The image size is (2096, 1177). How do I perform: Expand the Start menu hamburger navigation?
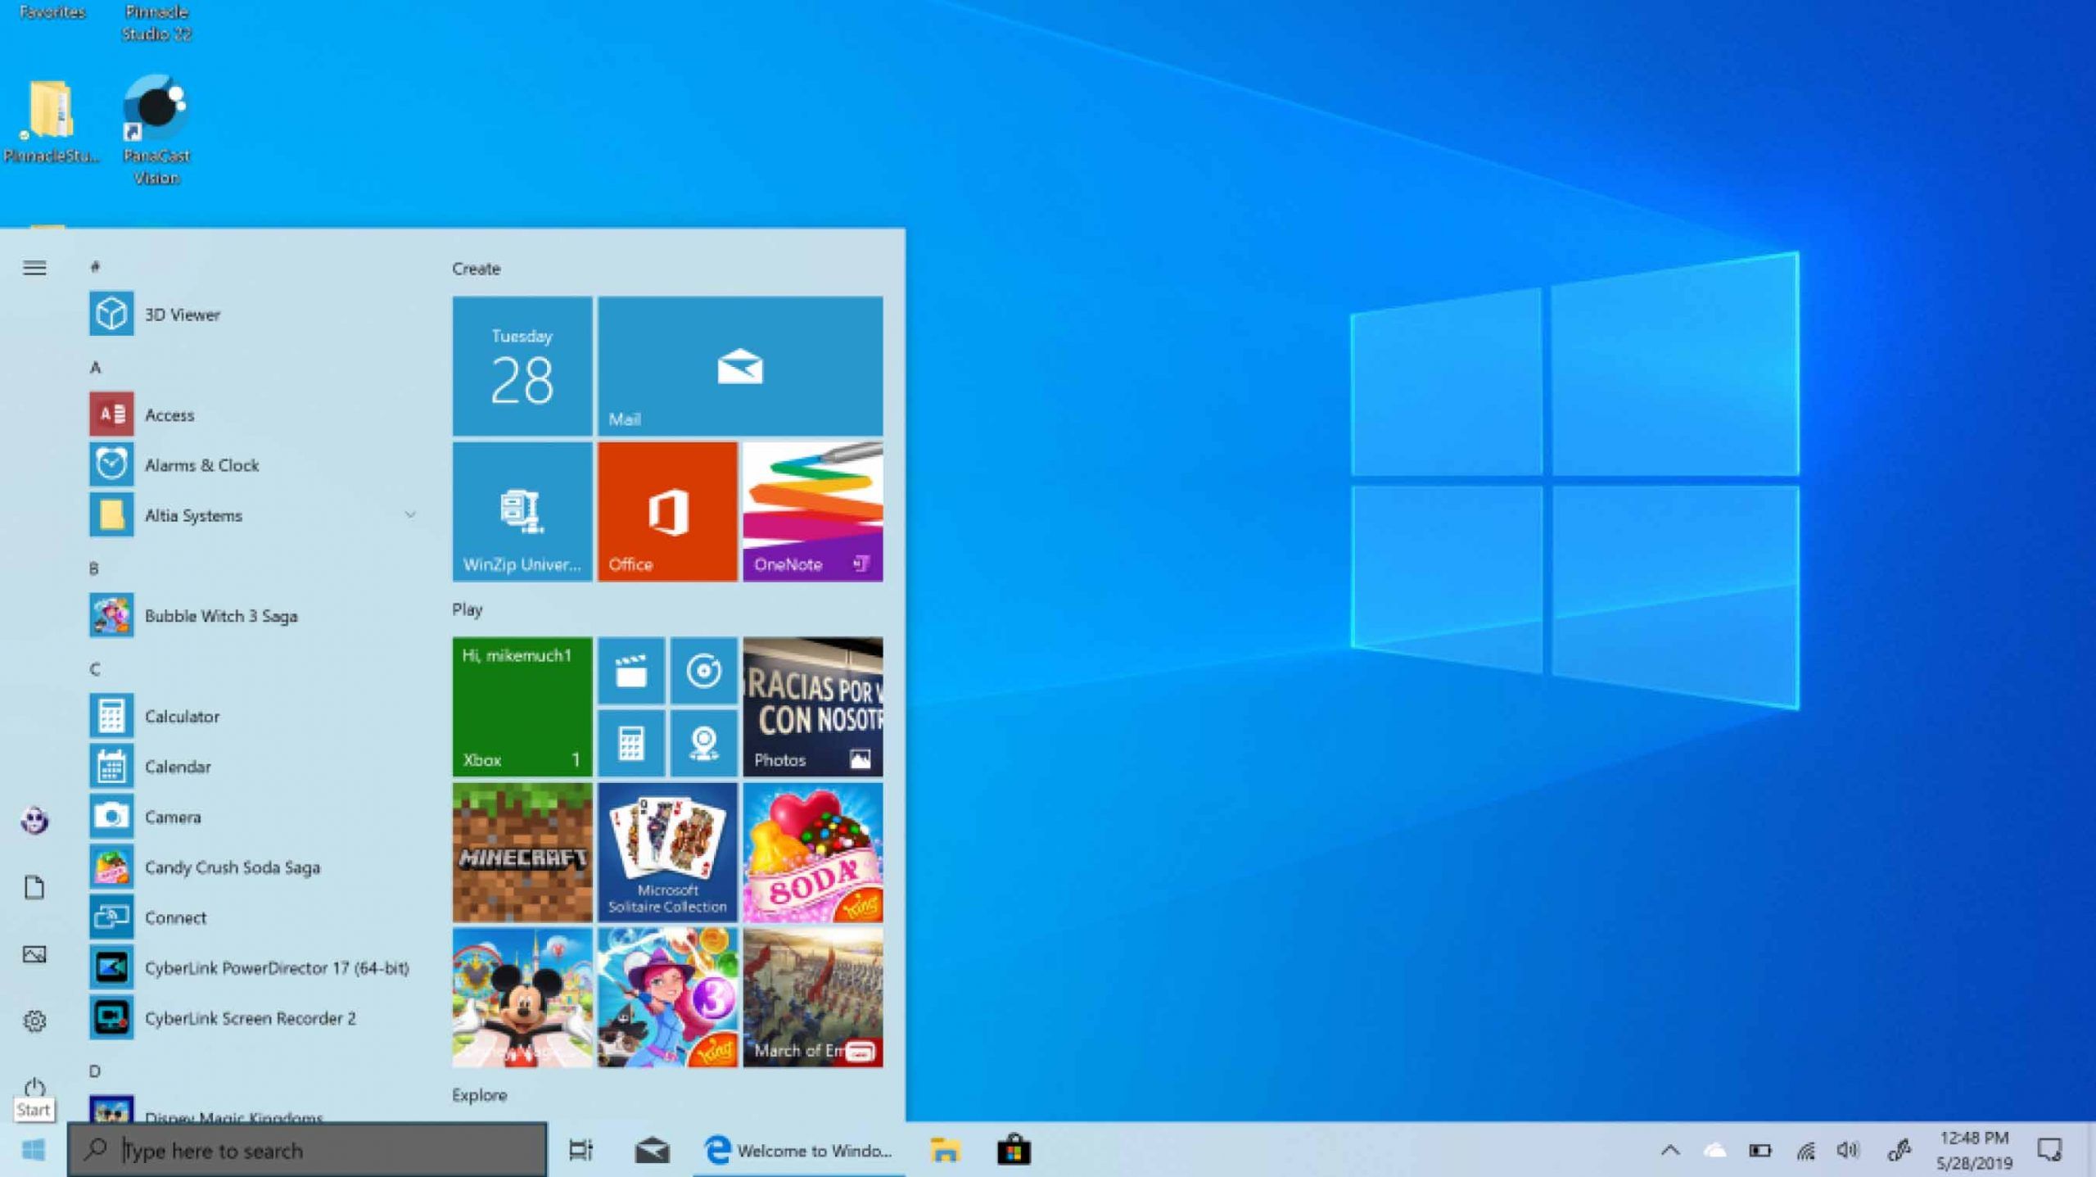[34, 268]
